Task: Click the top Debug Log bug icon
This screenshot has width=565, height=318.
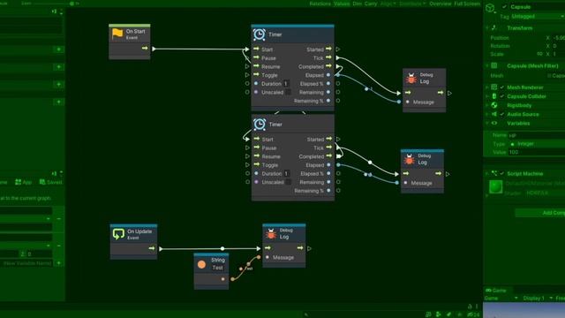Action: click(411, 79)
